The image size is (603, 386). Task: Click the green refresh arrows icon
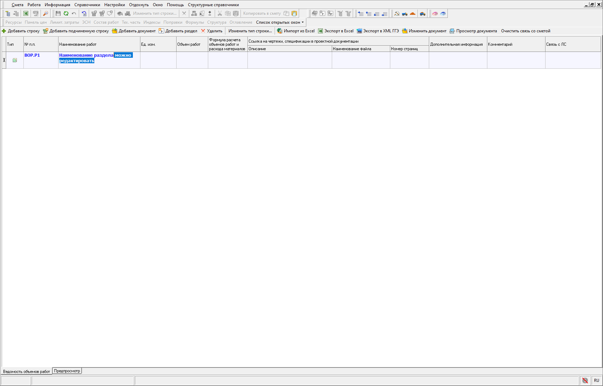click(x=66, y=13)
